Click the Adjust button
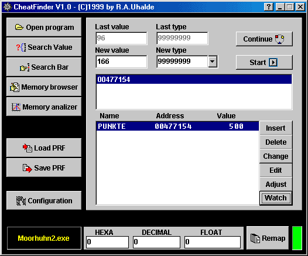The height and width of the screenshot is (256, 308). 276,185
